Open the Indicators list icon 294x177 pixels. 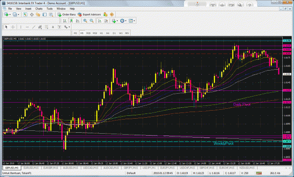114,21
